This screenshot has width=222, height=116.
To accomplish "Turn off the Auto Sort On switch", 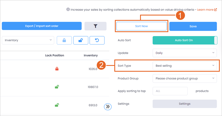I will (185, 40).
